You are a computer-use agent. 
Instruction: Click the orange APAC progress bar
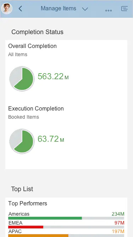coord(38,236)
